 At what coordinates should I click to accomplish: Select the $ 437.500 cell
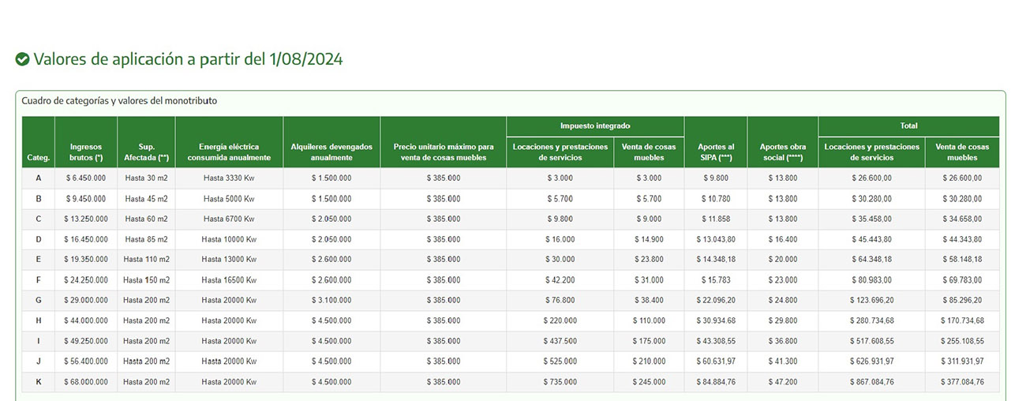click(x=560, y=342)
